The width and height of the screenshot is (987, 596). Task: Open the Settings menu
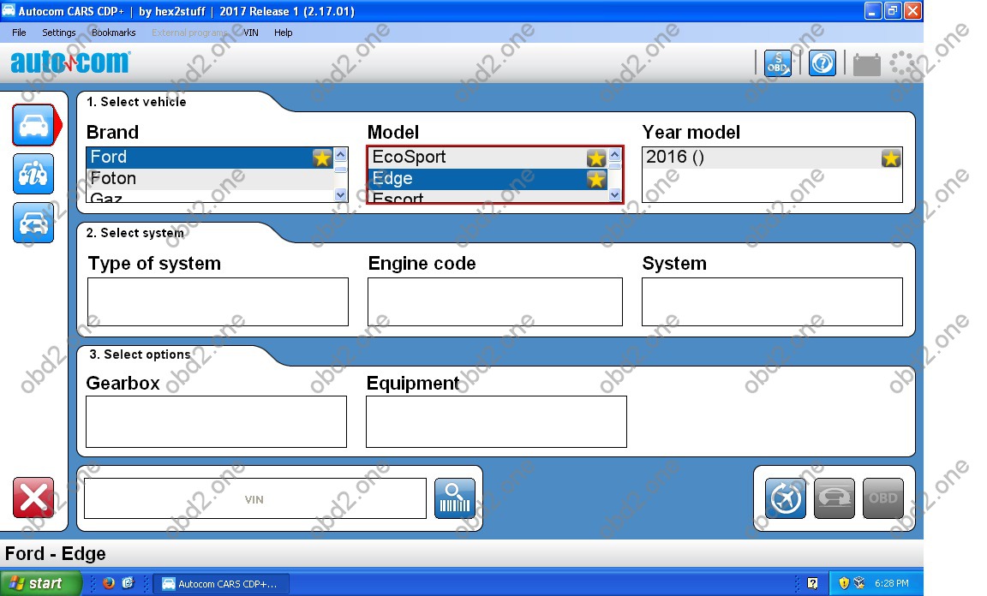tap(58, 33)
